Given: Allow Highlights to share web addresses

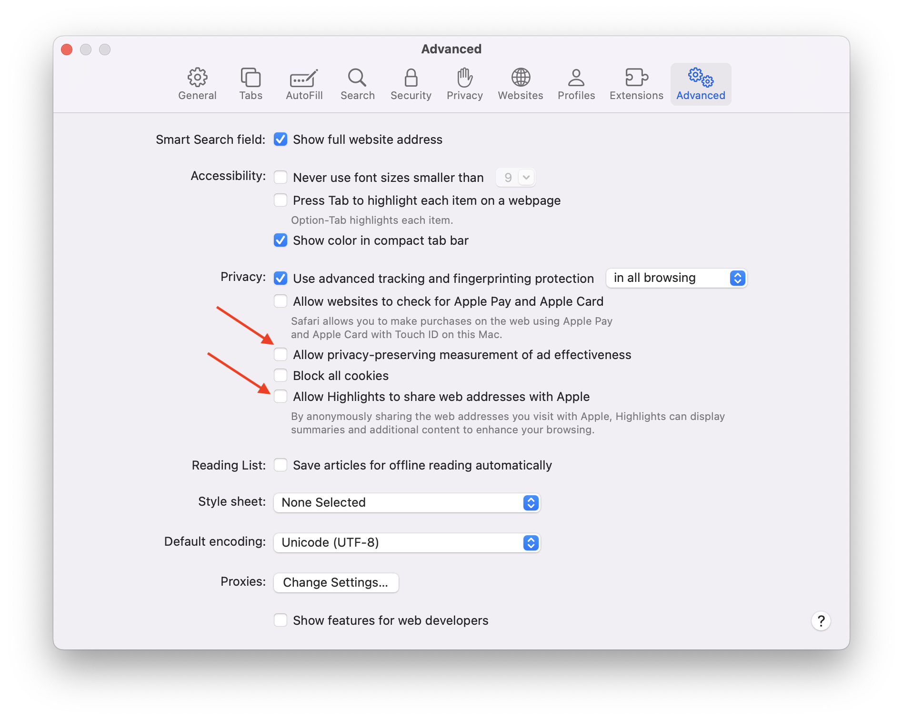Looking at the screenshot, I should click(x=281, y=397).
